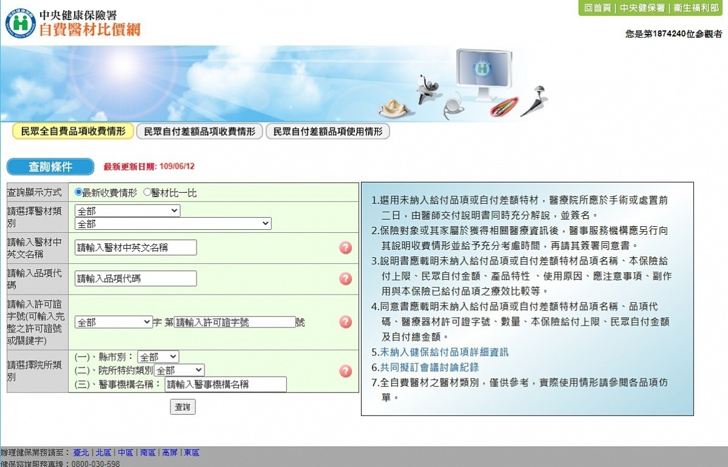Screen dimensions: 728x467
Task: Open 共同擬訂會議討論紀錄 link
Action: pos(429,367)
